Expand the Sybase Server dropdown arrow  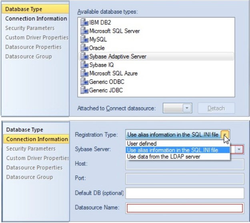(239, 149)
